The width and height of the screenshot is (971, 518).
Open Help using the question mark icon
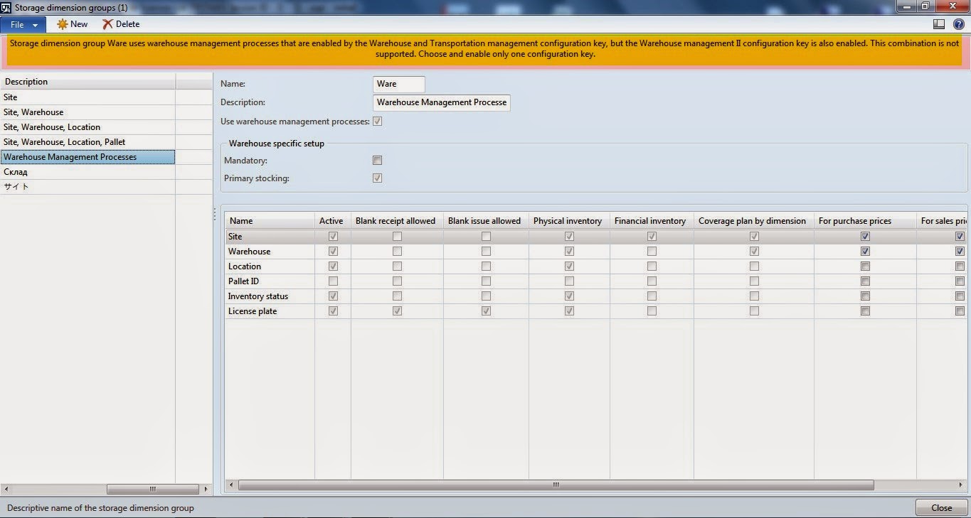click(957, 23)
